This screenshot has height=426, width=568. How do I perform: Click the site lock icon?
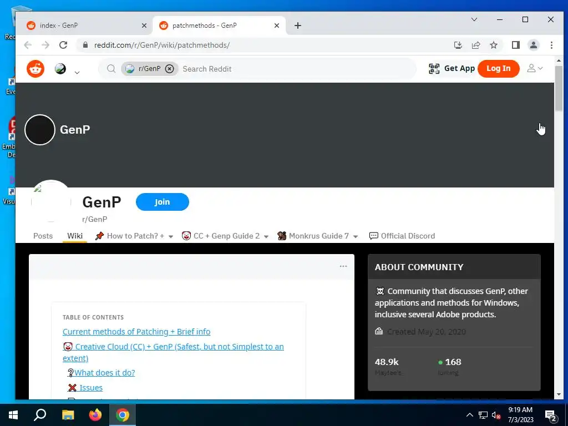click(85, 45)
